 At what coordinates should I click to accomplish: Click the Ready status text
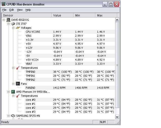point(5,122)
